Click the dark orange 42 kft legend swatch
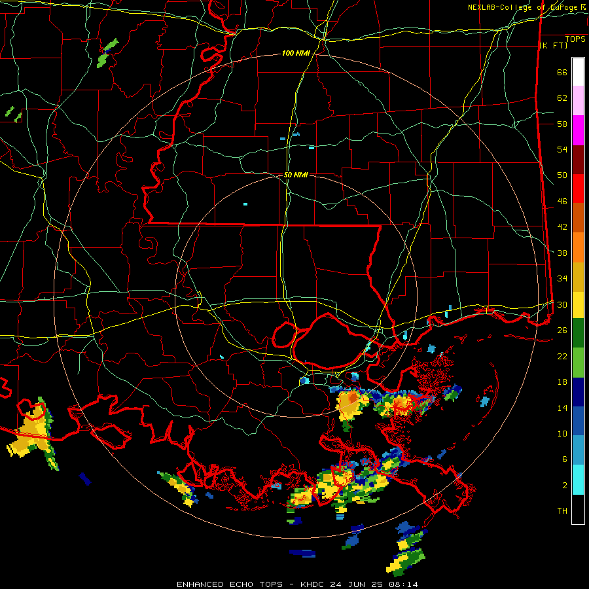 tap(578, 217)
